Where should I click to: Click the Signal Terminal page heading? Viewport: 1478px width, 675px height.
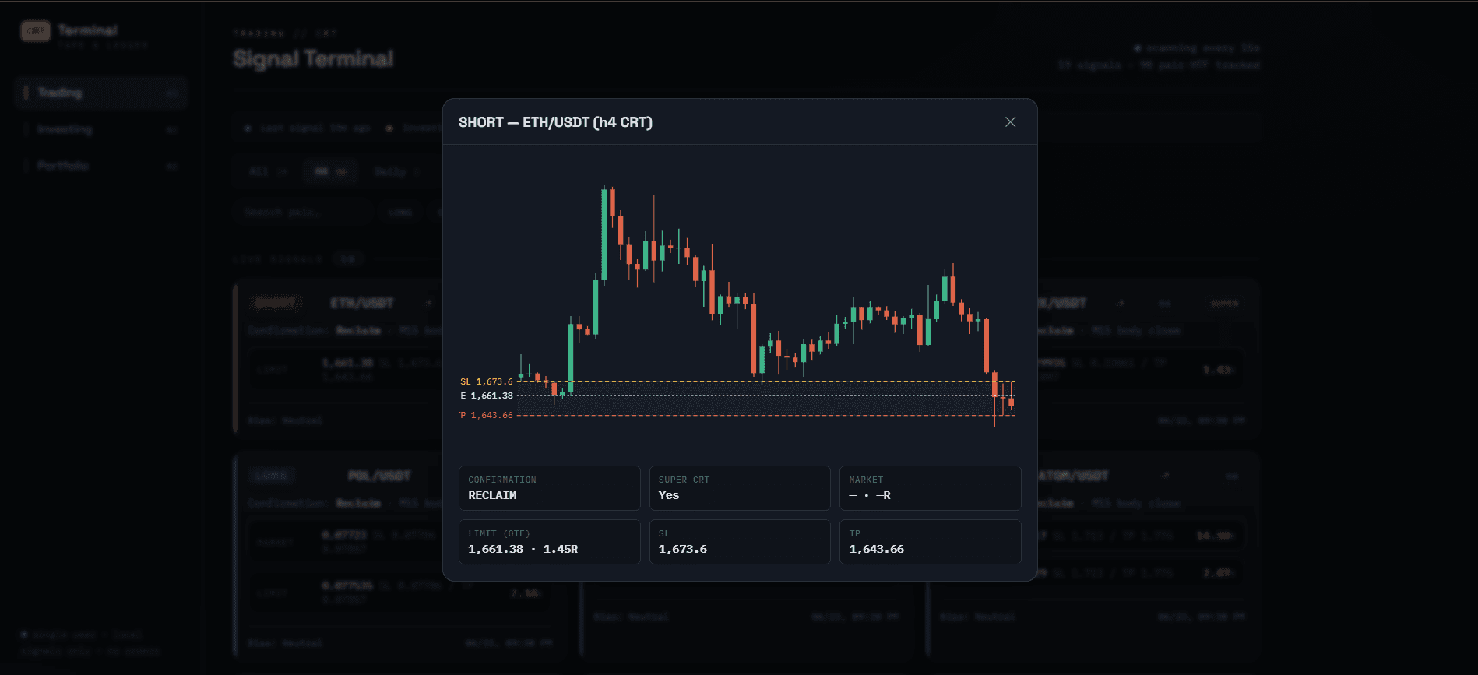coord(313,58)
